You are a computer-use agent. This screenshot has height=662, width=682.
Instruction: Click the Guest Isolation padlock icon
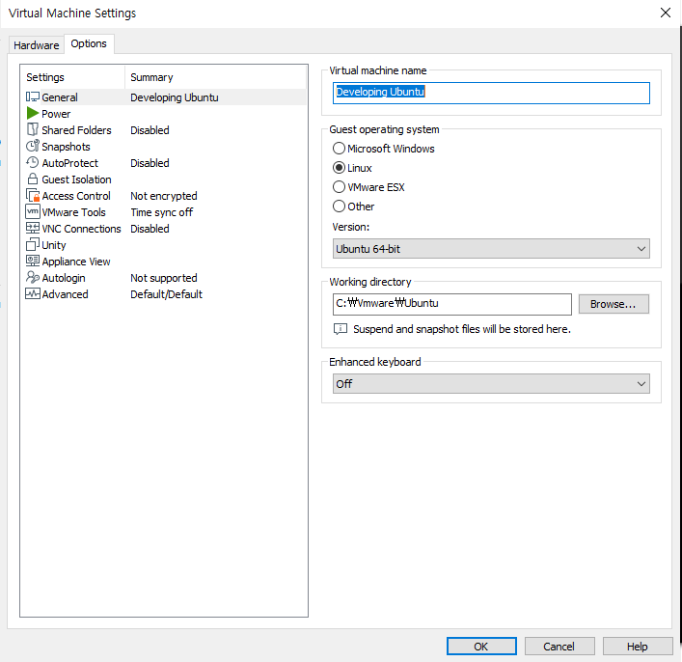33,179
